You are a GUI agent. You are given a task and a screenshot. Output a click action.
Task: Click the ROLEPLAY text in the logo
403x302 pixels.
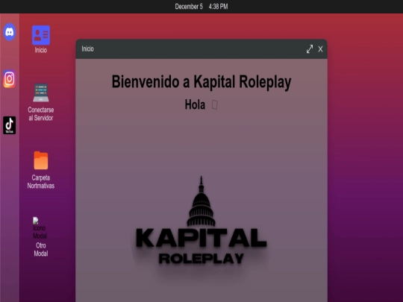[201, 259]
